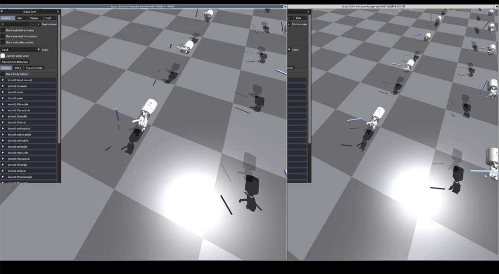Click the environment index input field

point(15,24)
